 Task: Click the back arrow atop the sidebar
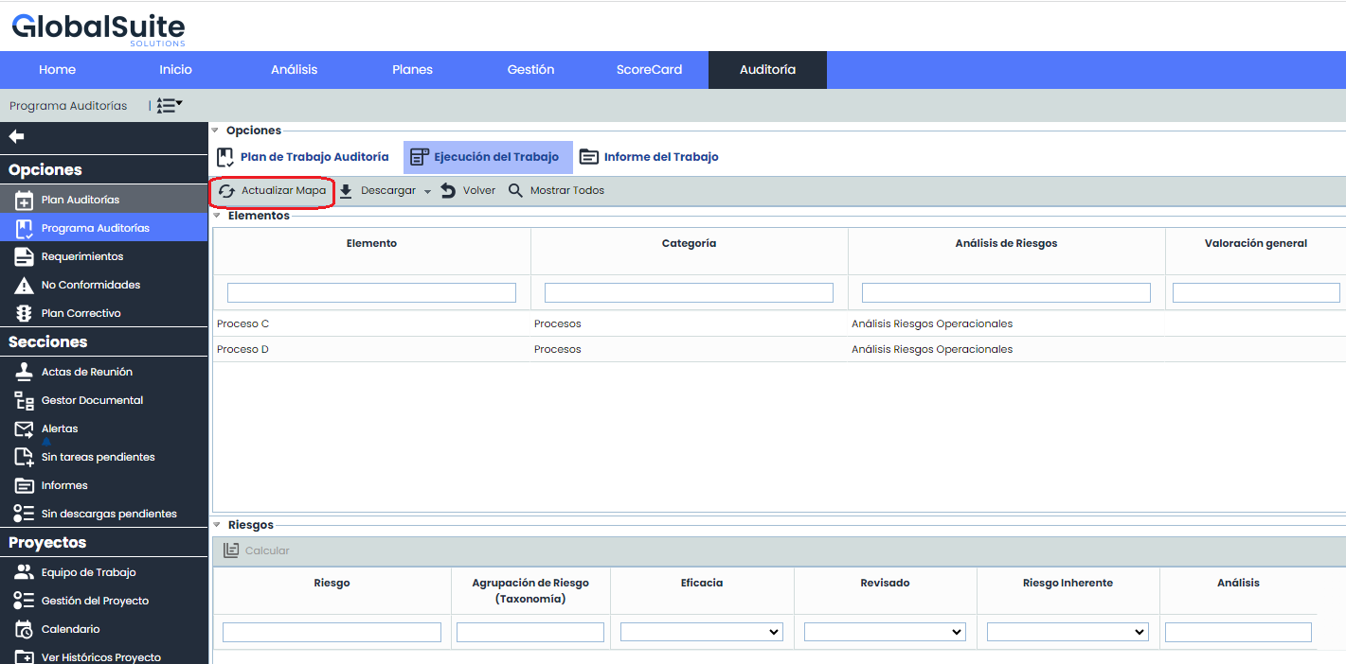pos(16,137)
